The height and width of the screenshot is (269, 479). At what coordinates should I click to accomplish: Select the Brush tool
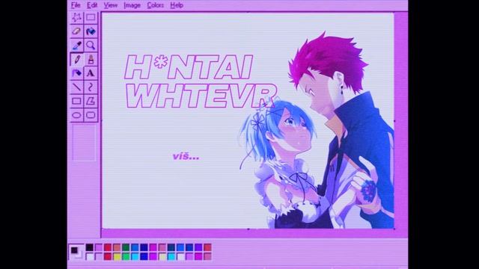click(x=91, y=59)
